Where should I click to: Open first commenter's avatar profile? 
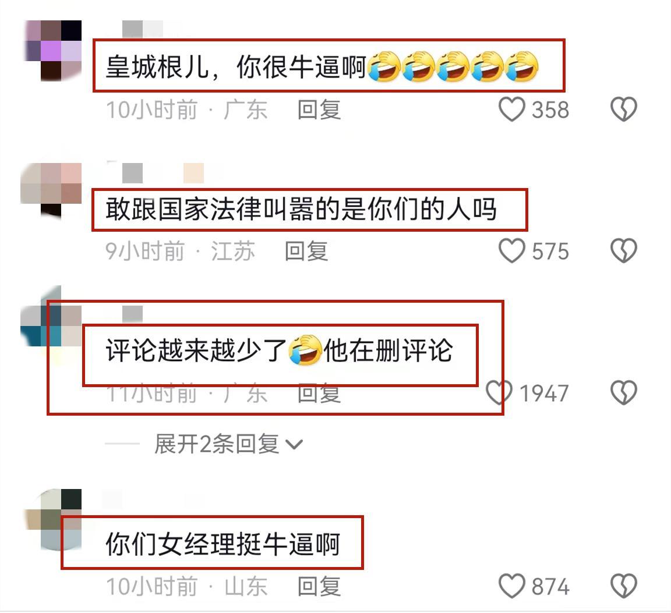click(x=51, y=51)
